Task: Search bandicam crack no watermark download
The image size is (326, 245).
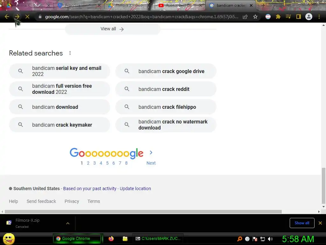Action: pos(166,125)
